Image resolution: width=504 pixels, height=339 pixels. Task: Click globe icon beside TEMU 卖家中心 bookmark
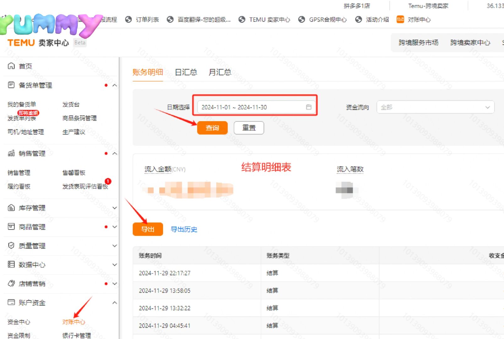coord(242,19)
